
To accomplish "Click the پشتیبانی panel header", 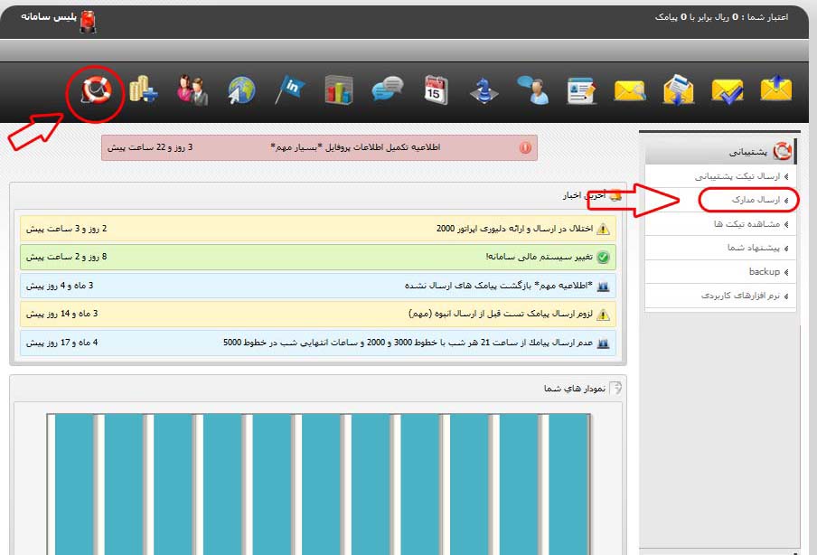I will click(720, 152).
